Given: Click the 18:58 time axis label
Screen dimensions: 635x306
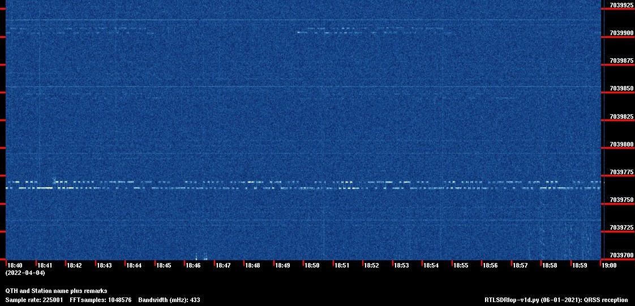Looking at the screenshot, I should 550,265.
